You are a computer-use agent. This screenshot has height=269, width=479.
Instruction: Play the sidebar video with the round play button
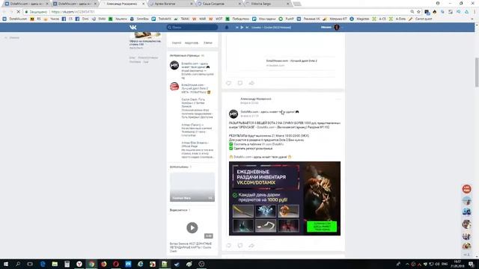192,227
